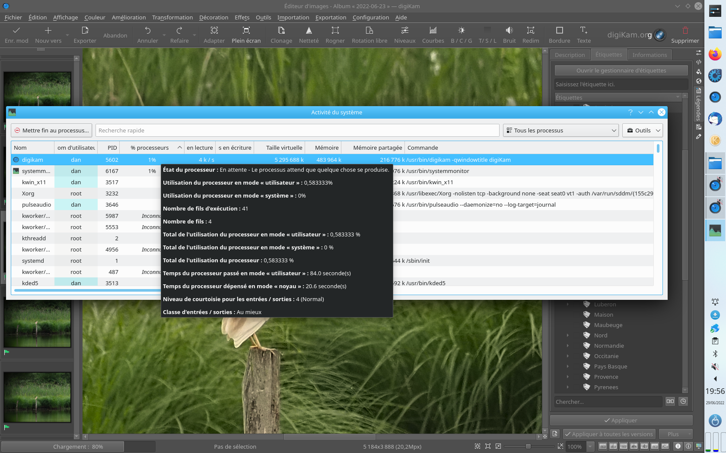Click the Supprimer trash icon

tap(685, 31)
